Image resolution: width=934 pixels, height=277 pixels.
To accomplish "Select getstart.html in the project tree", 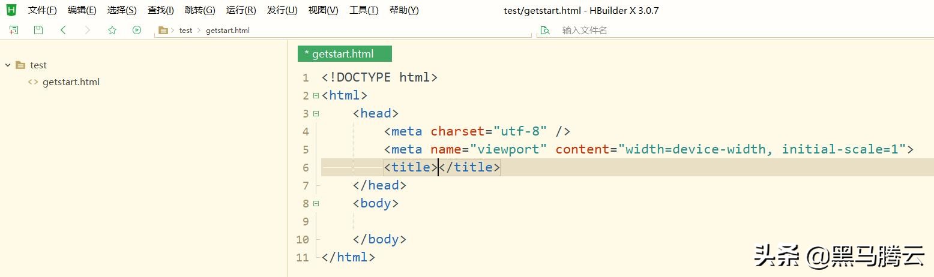I will (71, 82).
